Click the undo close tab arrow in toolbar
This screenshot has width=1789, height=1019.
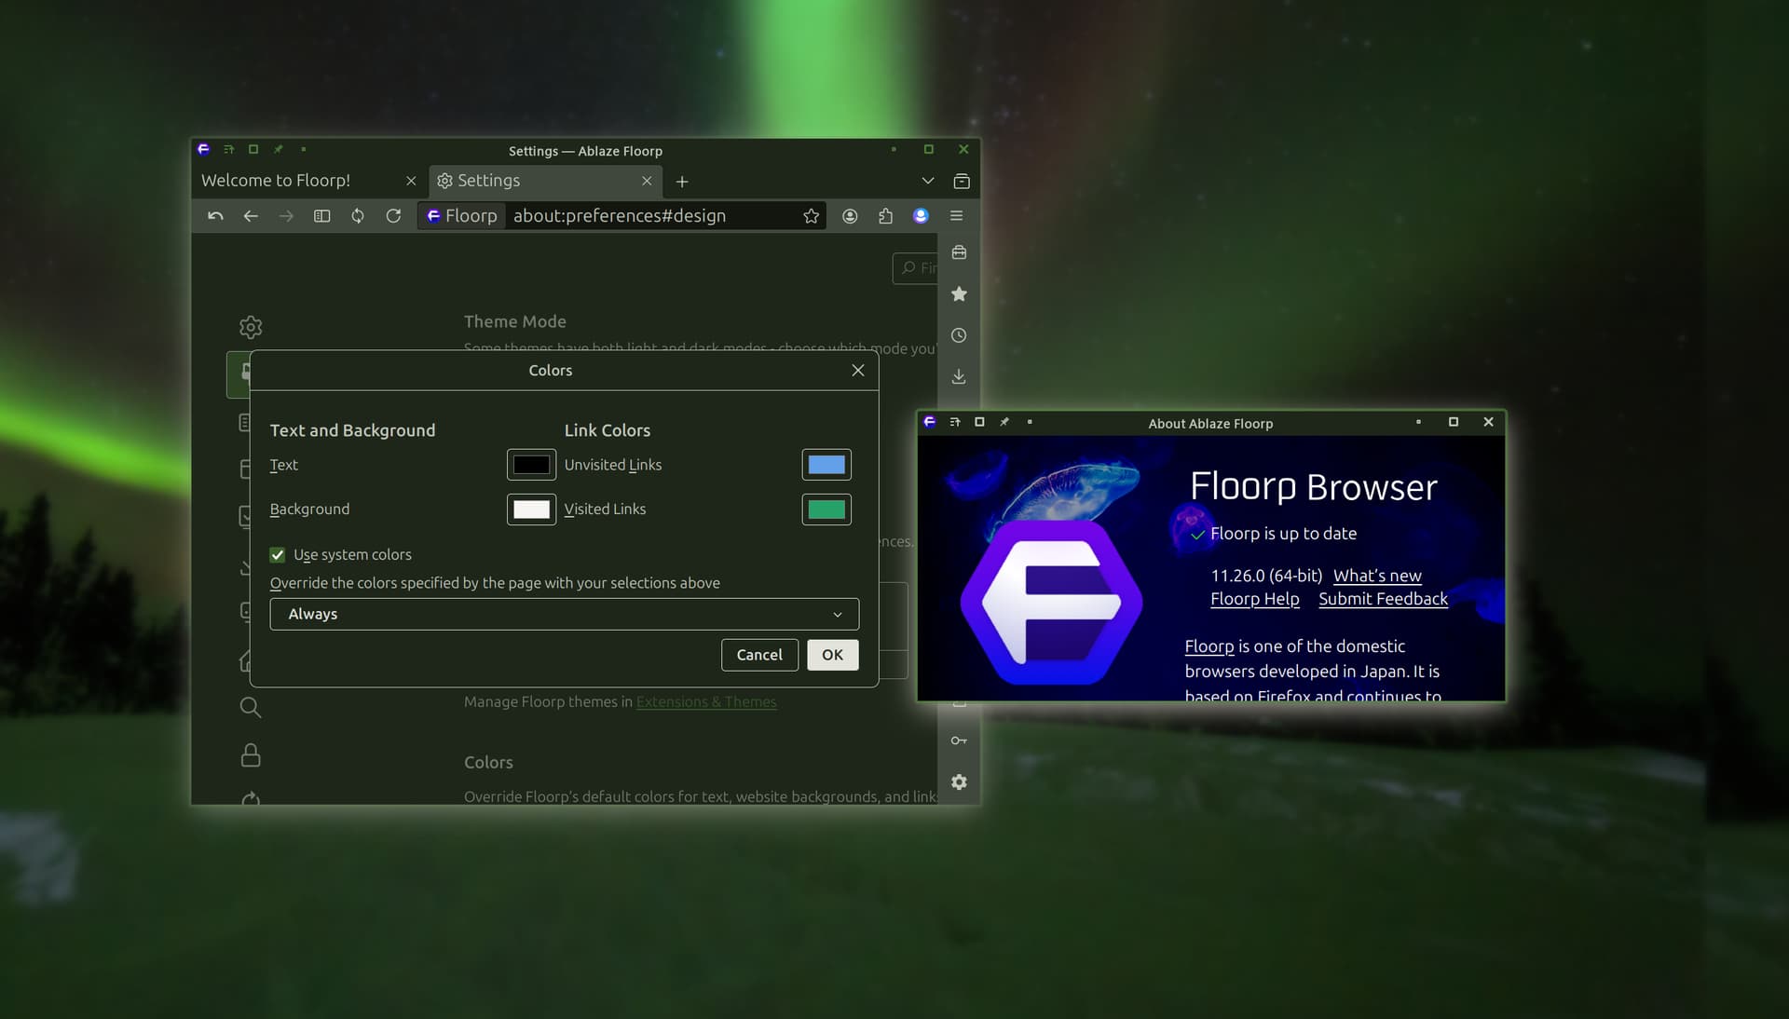pyautogui.click(x=215, y=216)
